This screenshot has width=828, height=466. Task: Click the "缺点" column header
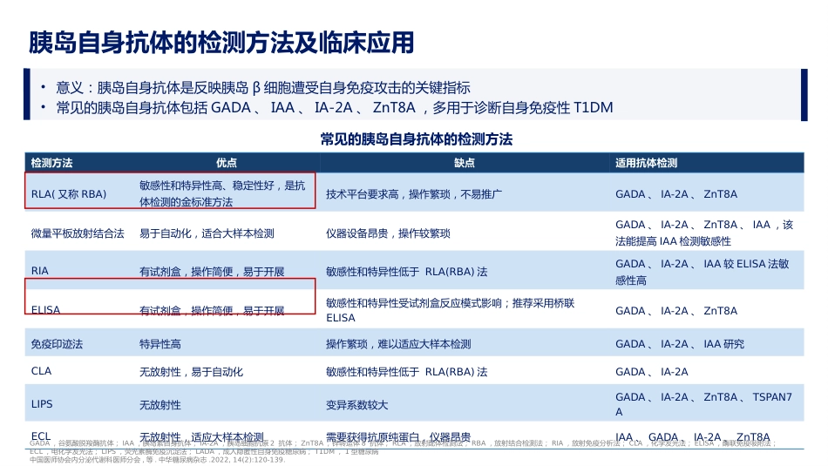pos(465,163)
